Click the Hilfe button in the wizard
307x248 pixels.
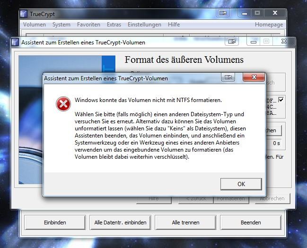click(x=154, y=199)
